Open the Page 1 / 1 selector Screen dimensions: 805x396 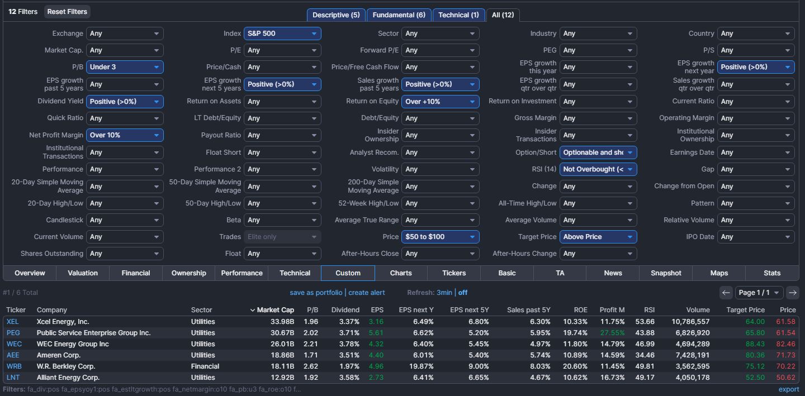tap(759, 292)
